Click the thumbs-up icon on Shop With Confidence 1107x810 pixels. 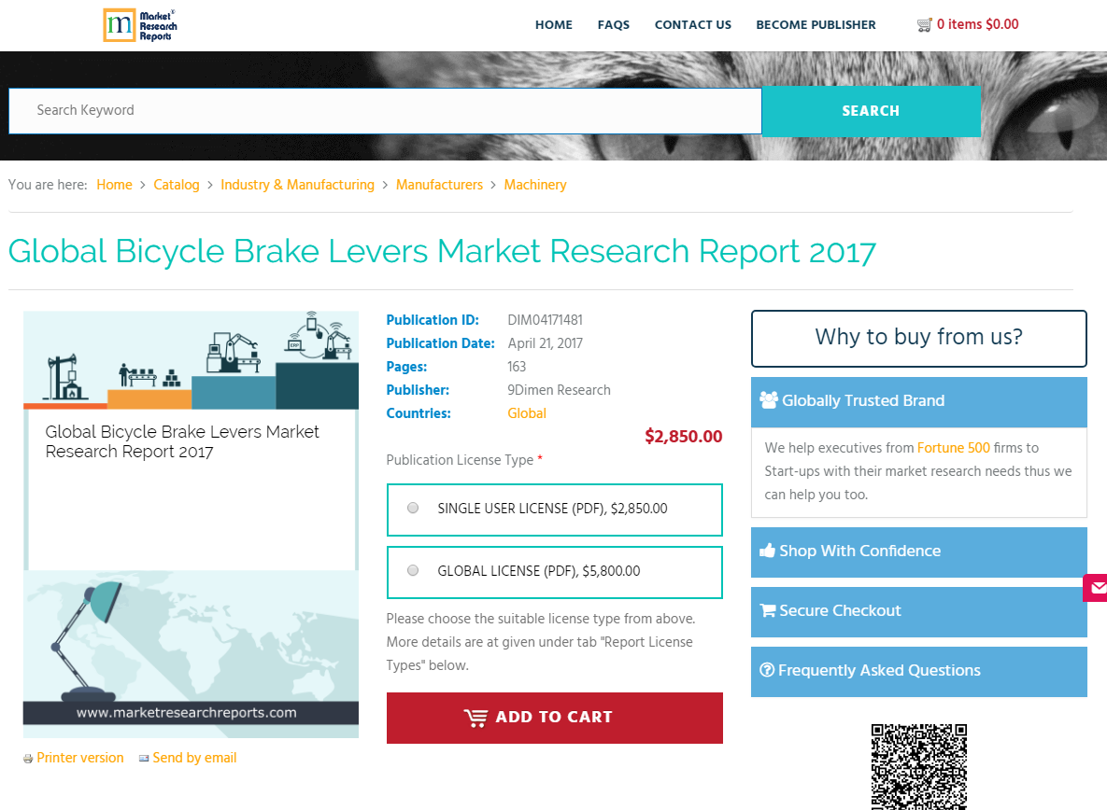click(768, 550)
